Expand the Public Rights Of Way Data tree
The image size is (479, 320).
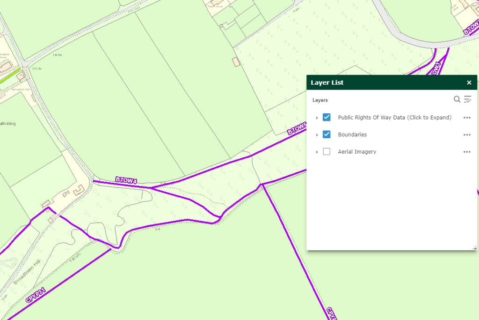[x=317, y=118]
